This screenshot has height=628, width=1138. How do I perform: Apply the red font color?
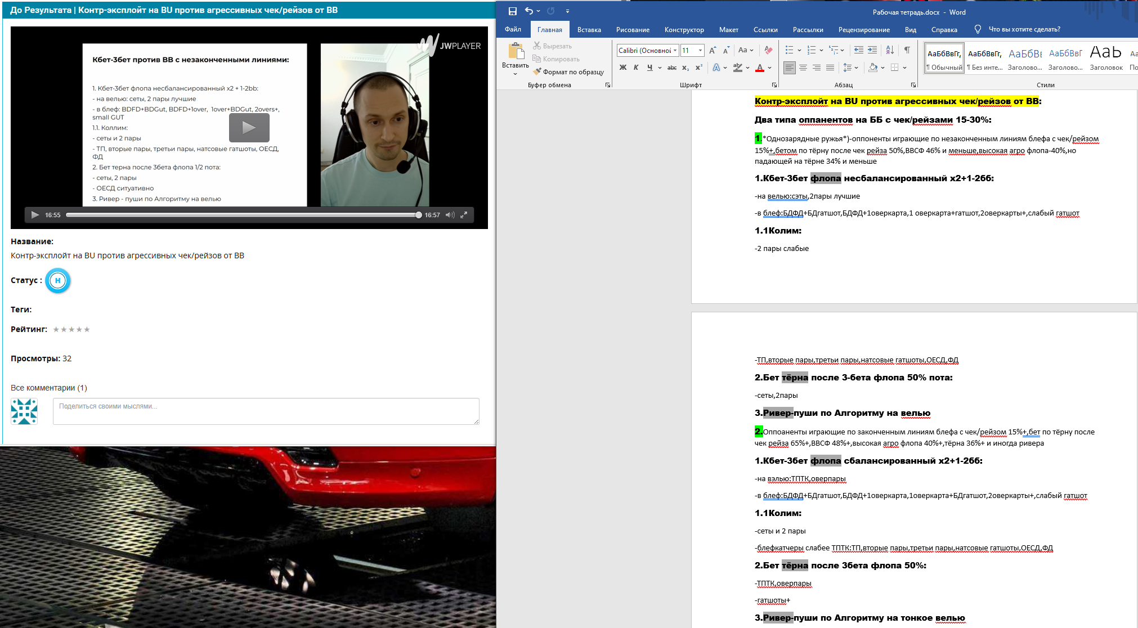click(x=760, y=68)
